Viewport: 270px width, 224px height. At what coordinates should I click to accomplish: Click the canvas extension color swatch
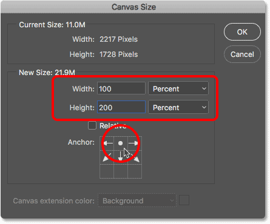point(184,200)
